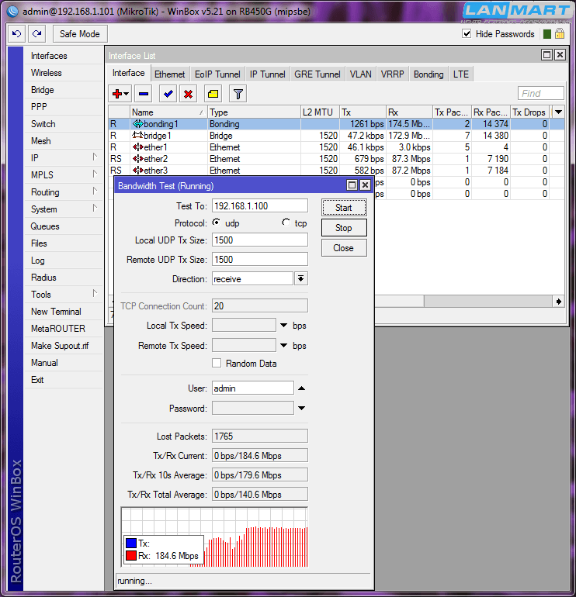Close the Bandwidth Test dialog with X
576x597 pixels.
[365, 185]
